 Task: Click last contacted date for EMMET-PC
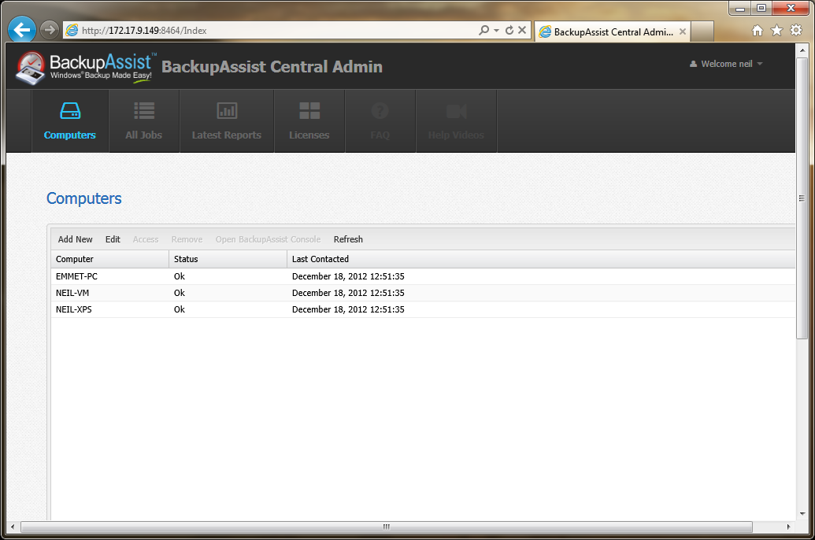pyautogui.click(x=348, y=276)
